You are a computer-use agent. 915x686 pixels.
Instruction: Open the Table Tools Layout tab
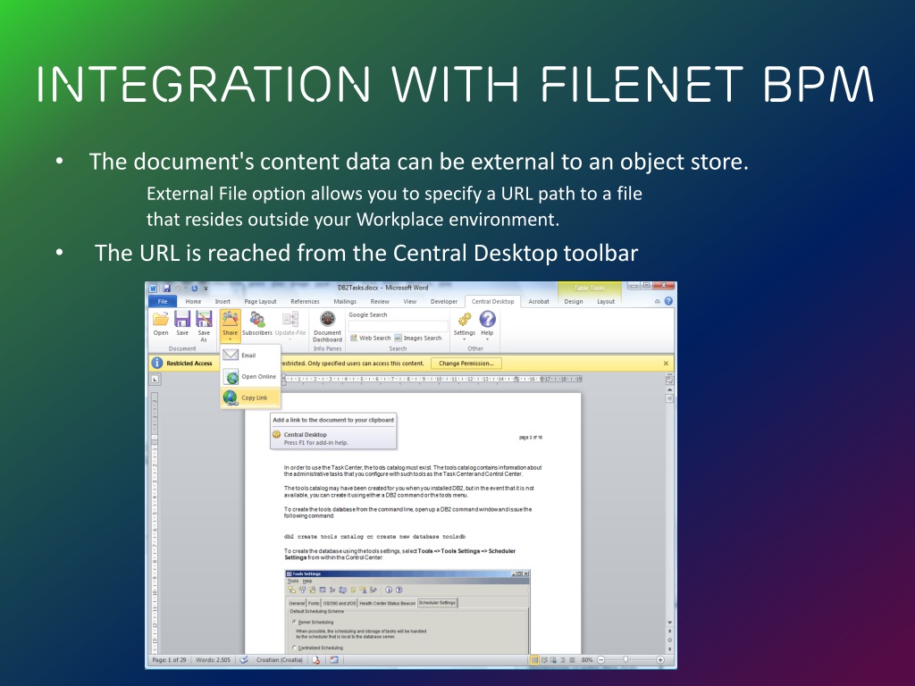click(606, 302)
